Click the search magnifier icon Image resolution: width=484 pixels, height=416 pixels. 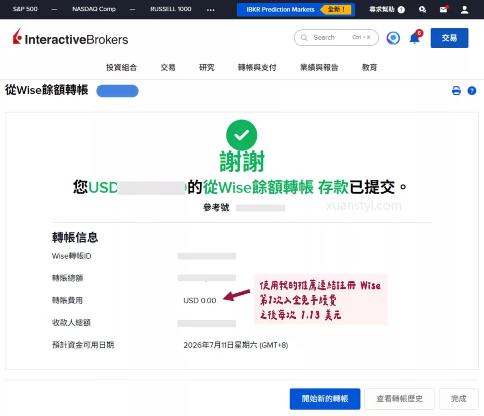coord(304,38)
